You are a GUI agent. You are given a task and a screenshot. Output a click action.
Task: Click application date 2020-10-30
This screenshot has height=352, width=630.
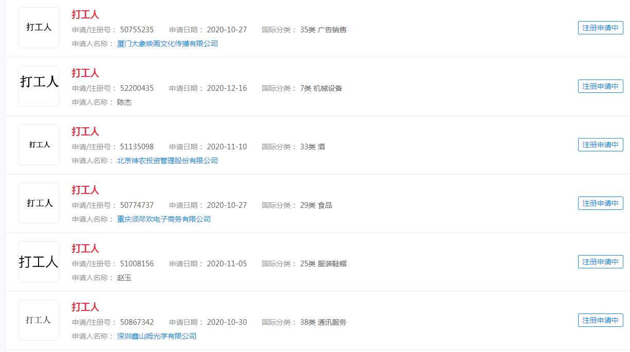pos(227,322)
